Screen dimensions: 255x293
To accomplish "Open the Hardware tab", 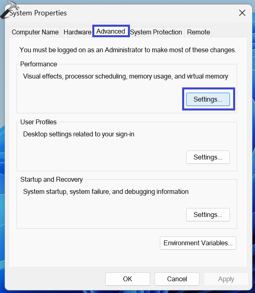I will click(77, 32).
